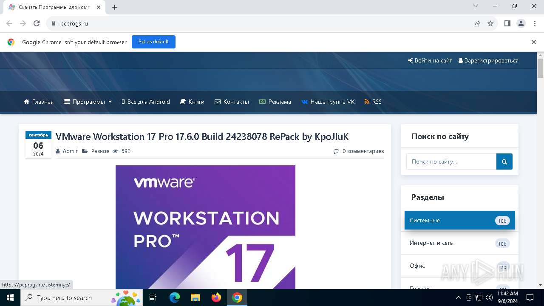Click Зарегистрироваться link
This screenshot has height=306, width=544.
click(488, 60)
